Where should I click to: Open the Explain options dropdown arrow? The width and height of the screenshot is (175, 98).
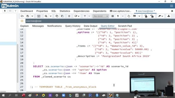(x=139, y=16)
